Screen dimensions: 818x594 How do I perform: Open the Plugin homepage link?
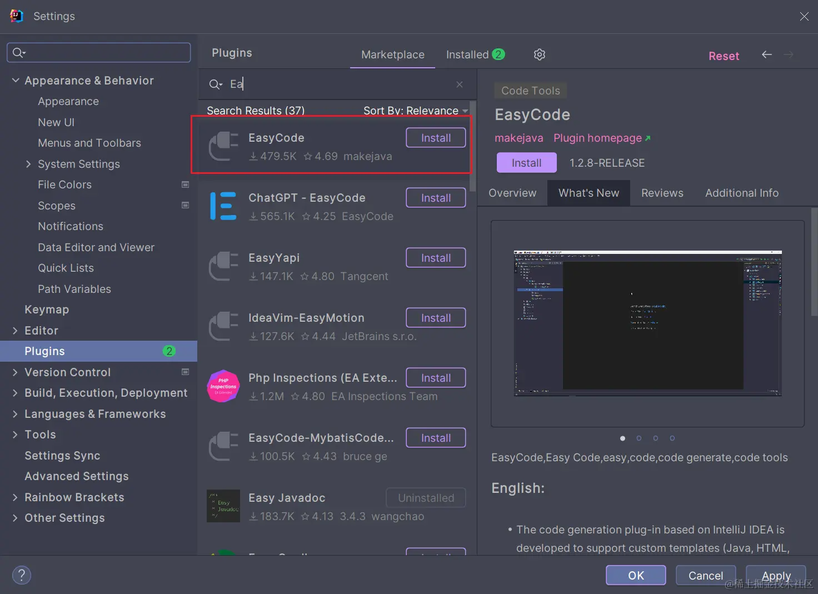click(602, 138)
